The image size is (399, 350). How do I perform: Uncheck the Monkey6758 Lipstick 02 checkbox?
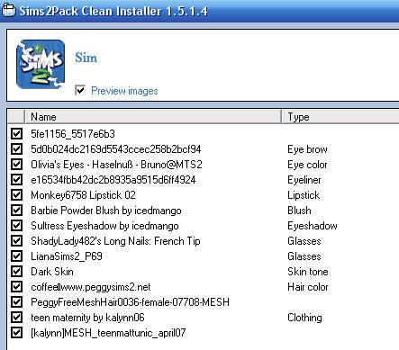pyautogui.click(x=16, y=194)
